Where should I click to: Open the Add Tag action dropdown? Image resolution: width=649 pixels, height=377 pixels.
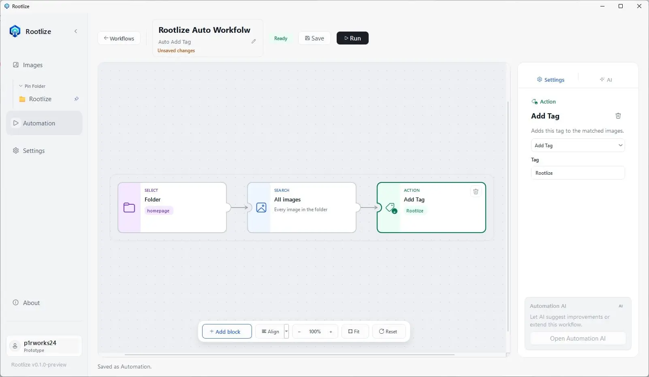(578, 146)
